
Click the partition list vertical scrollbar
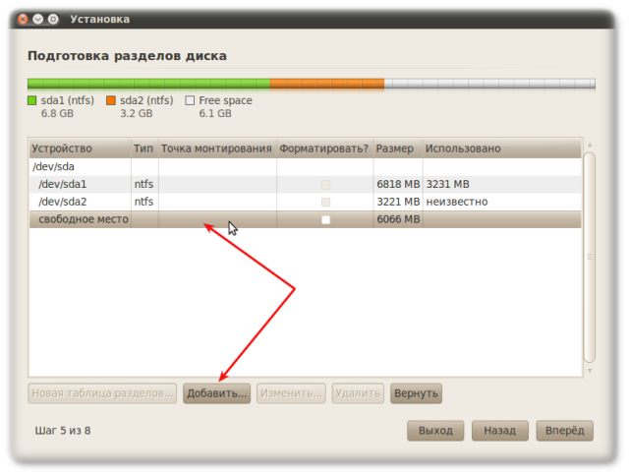click(x=590, y=256)
